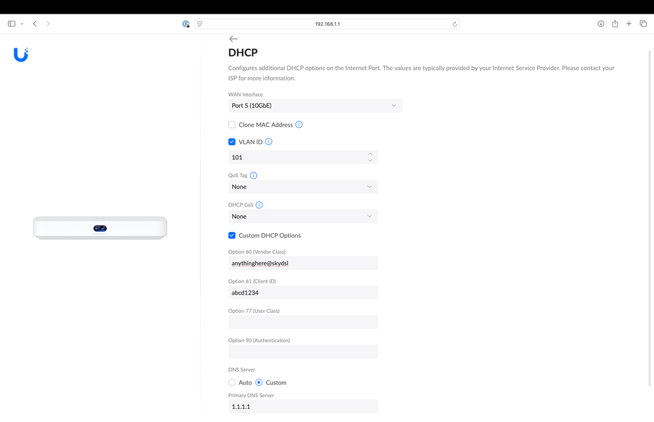Open the privacy report shield icon
The width and height of the screenshot is (654, 422).
click(x=186, y=24)
